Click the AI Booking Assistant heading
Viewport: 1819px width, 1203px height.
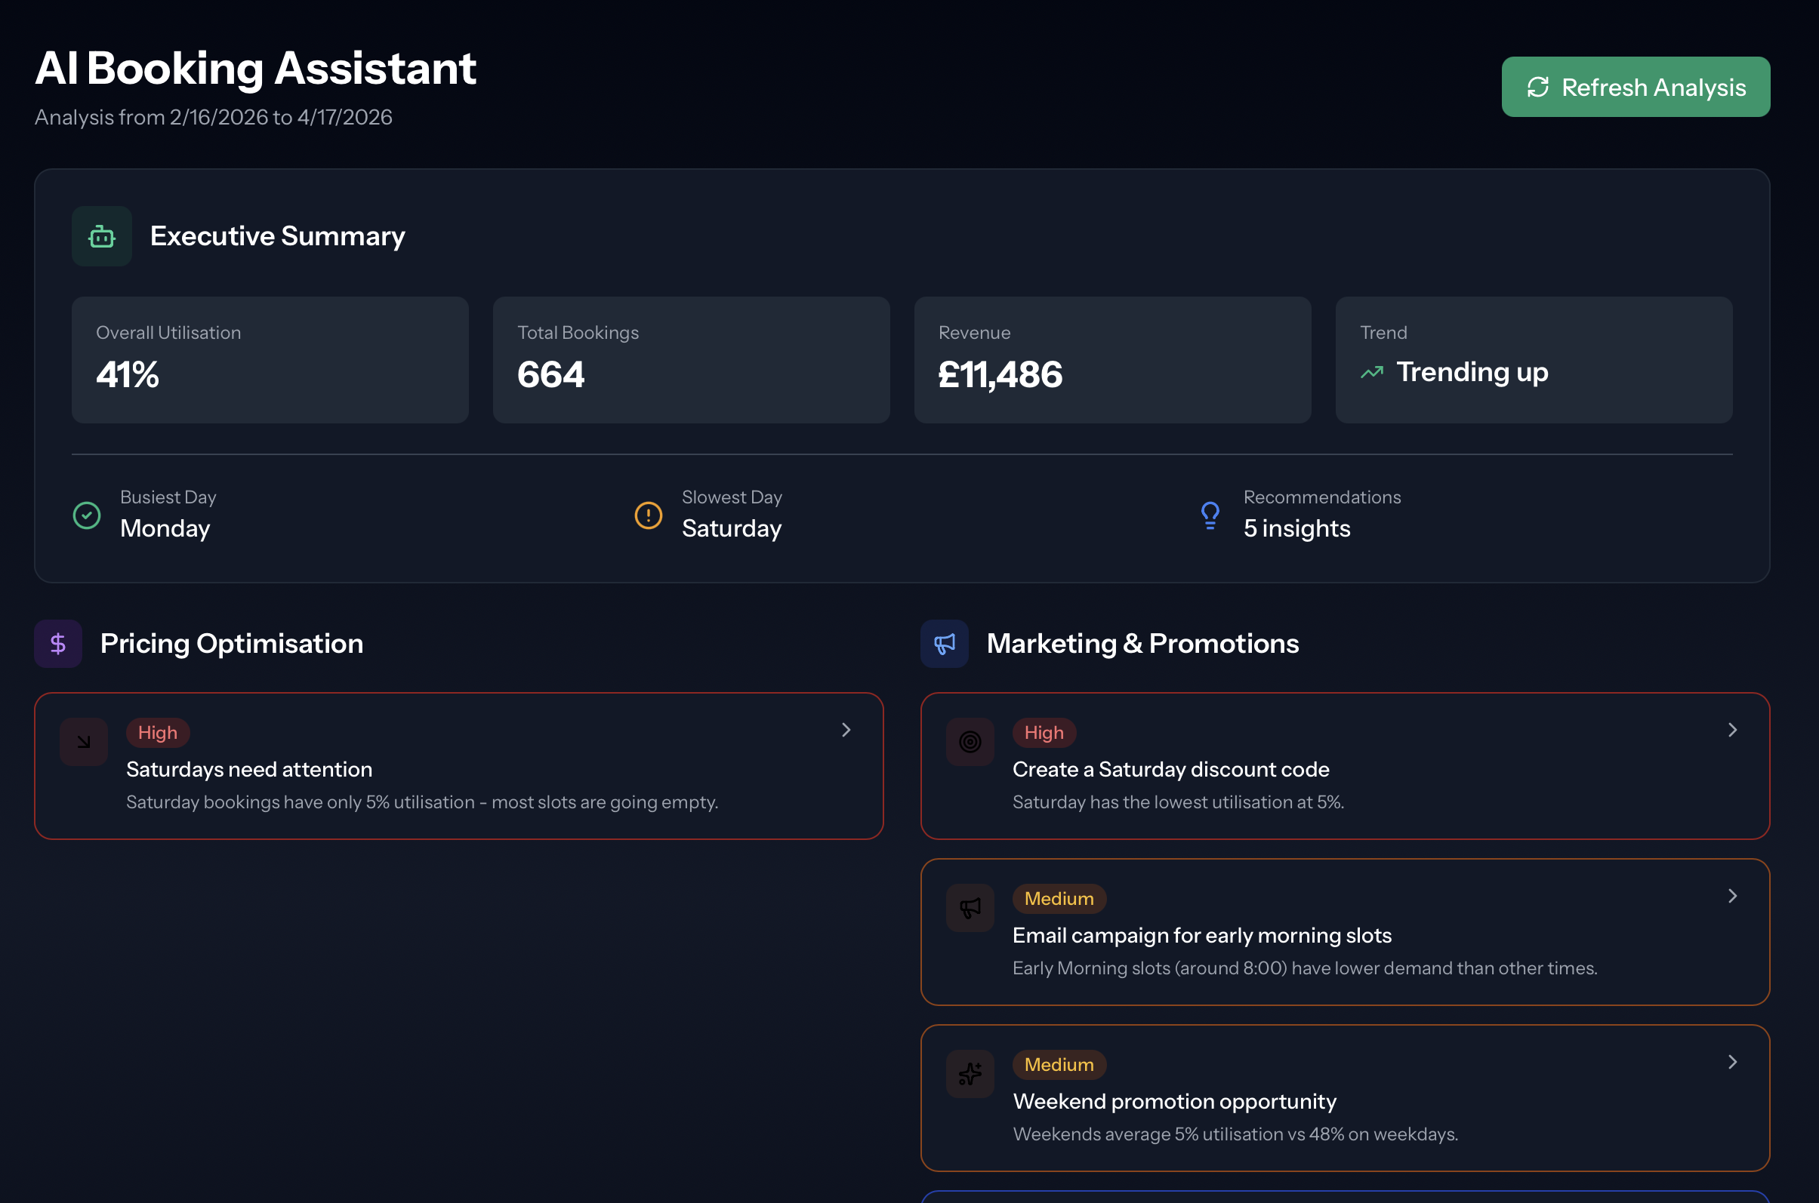pyautogui.click(x=255, y=68)
